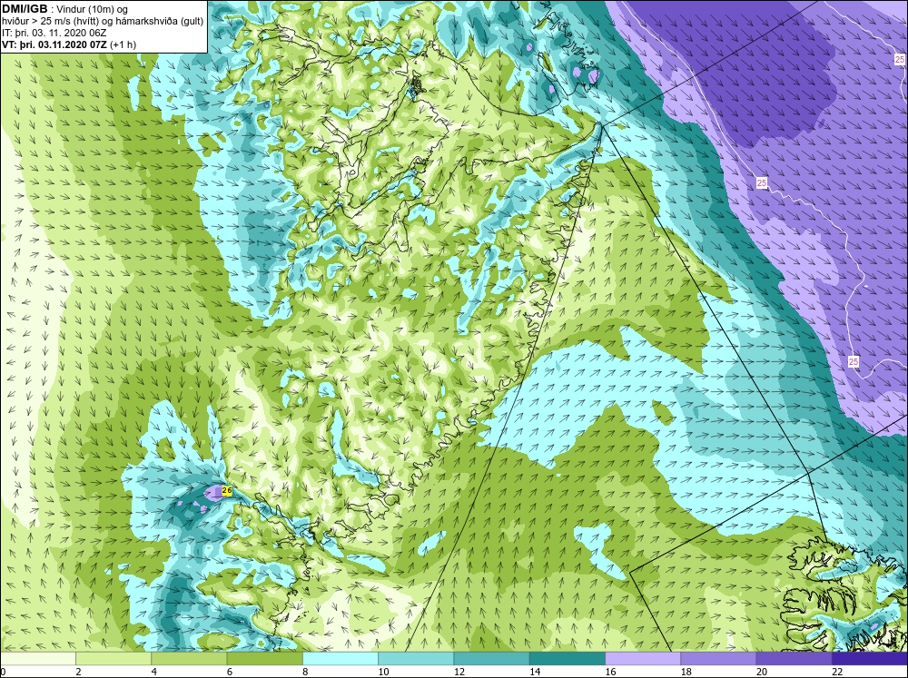Select the 10–12 m/s legend color swatch

pyautogui.click(x=416, y=658)
